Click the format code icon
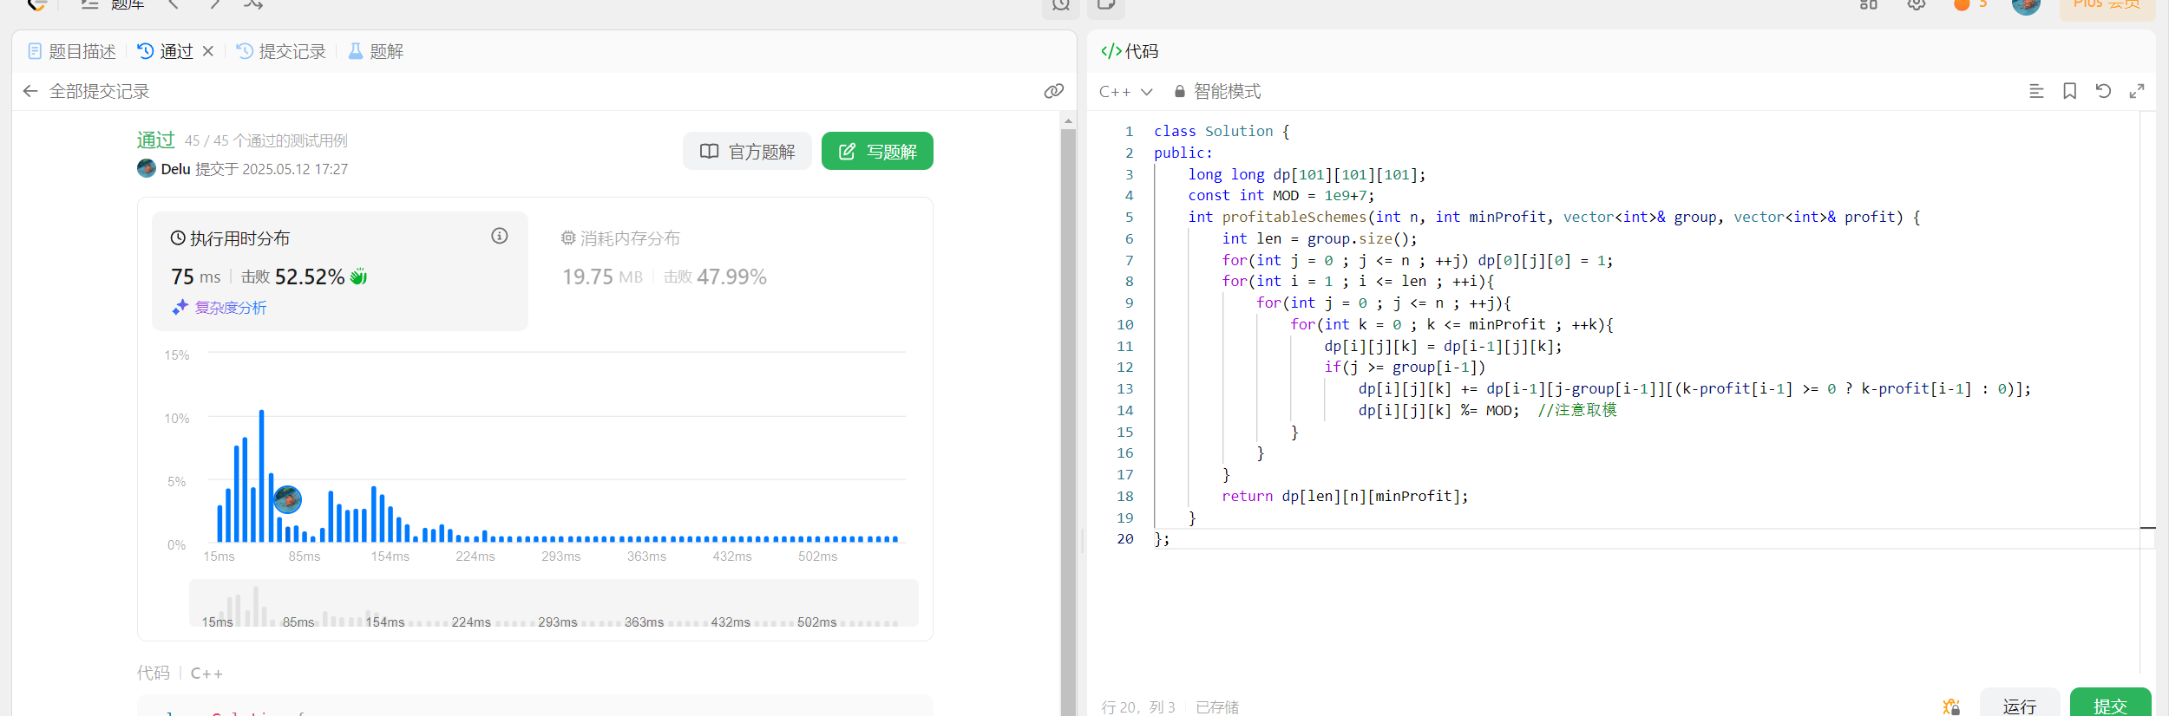The image size is (2169, 716). (2036, 91)
